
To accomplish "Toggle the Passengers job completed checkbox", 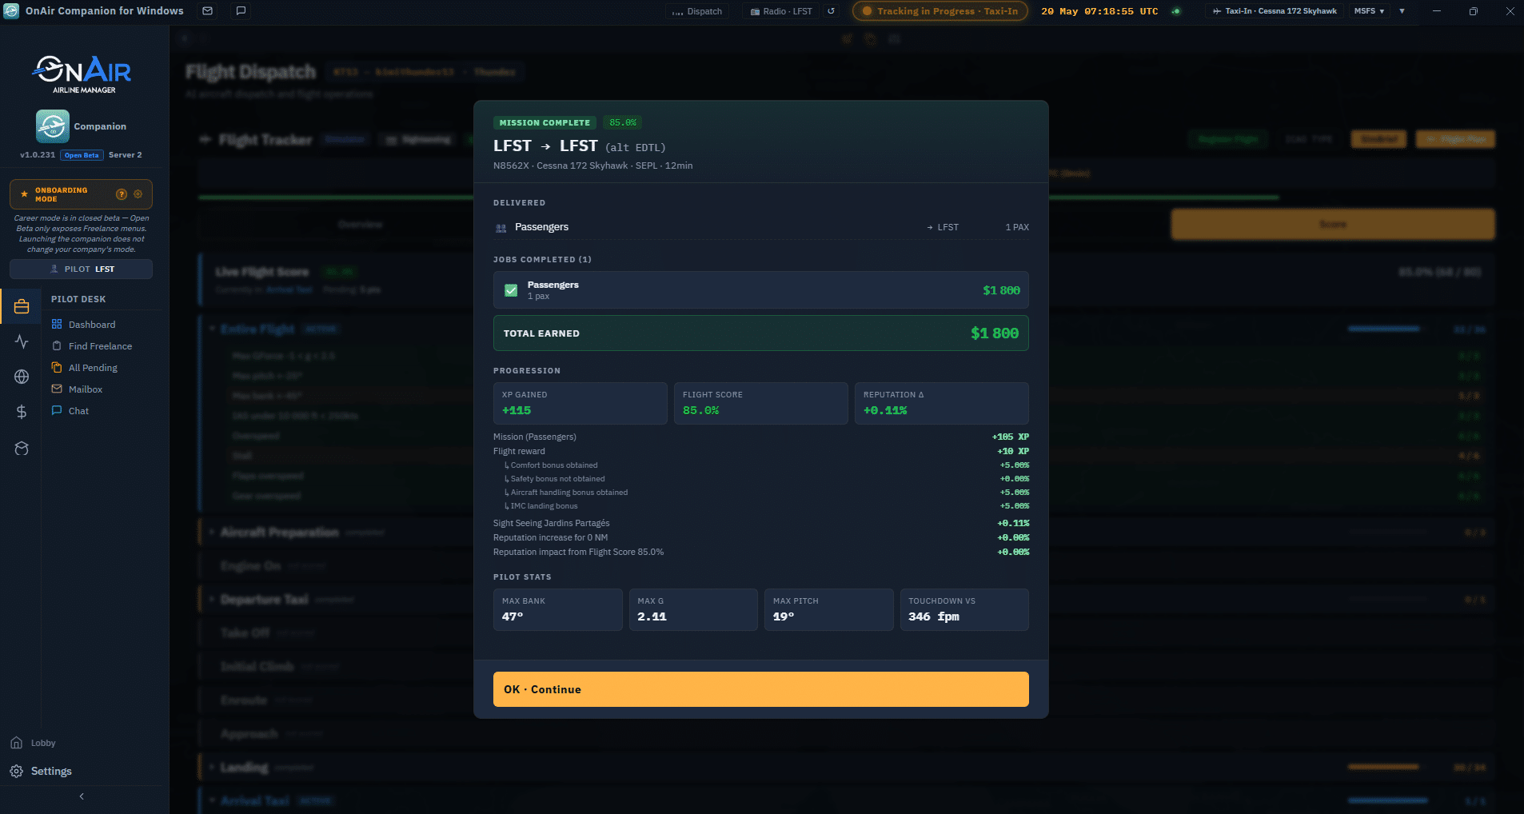I will tap(511, 290).
